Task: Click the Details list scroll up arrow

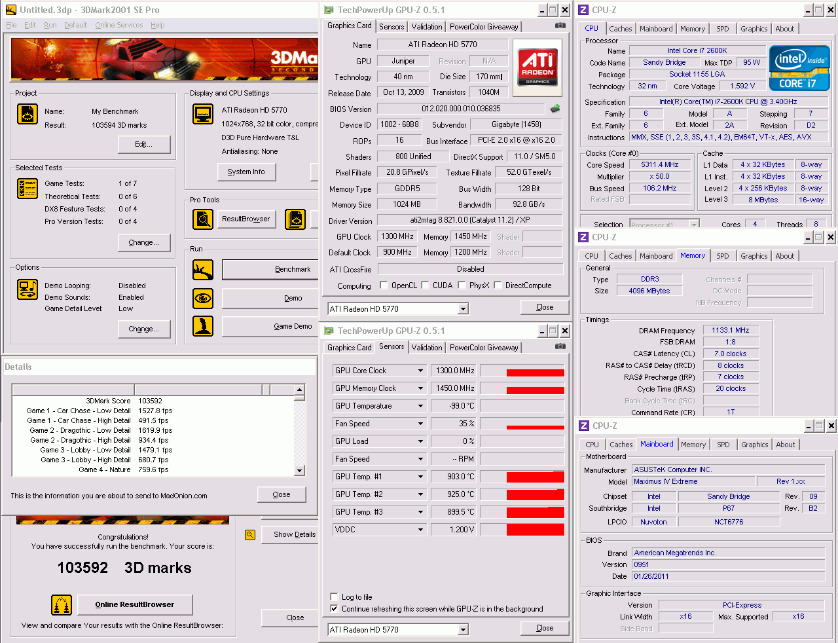Action: click(299, 390)
